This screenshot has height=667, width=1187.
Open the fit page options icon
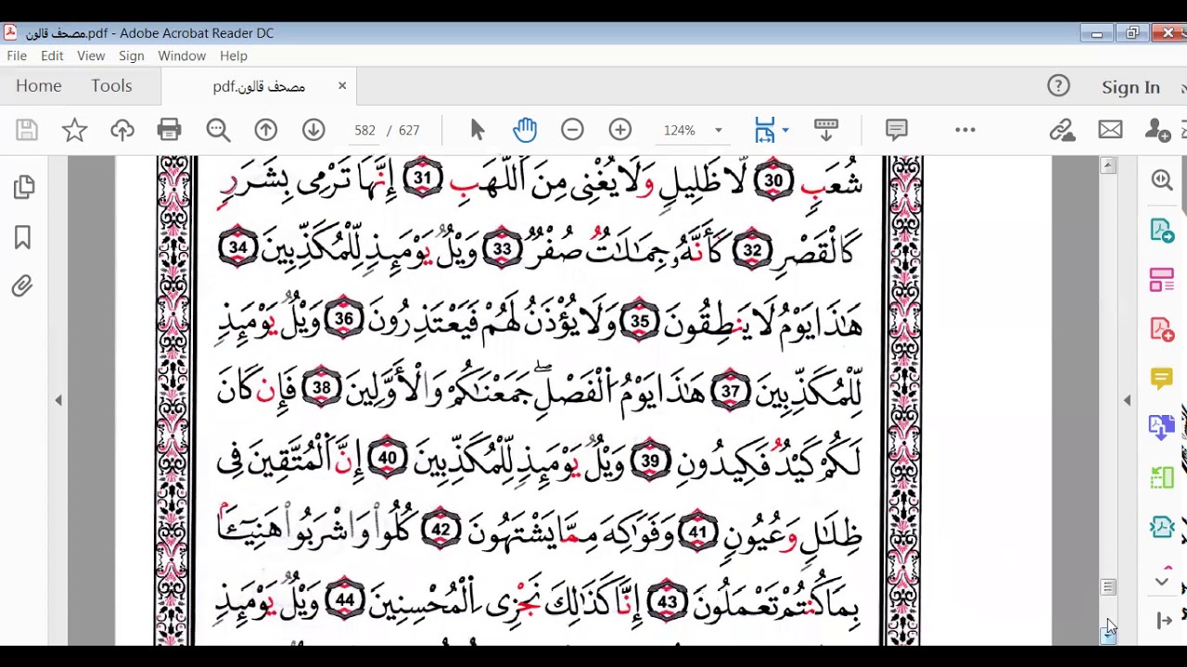[764, 130]
